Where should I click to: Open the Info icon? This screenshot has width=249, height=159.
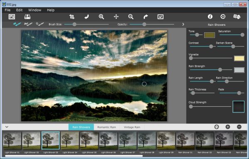point(210,17)
